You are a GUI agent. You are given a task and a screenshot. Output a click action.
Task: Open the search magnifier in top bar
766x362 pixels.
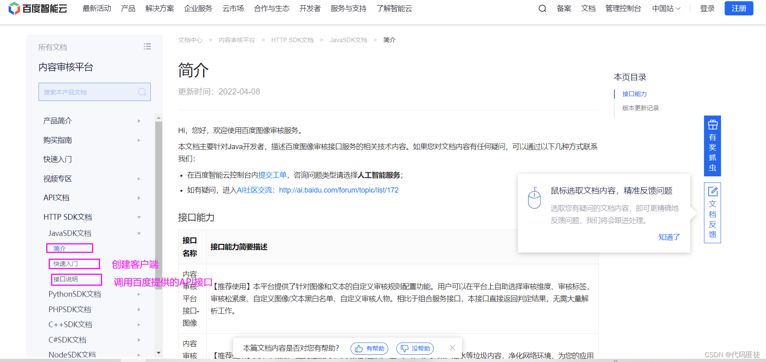[542, 9]
